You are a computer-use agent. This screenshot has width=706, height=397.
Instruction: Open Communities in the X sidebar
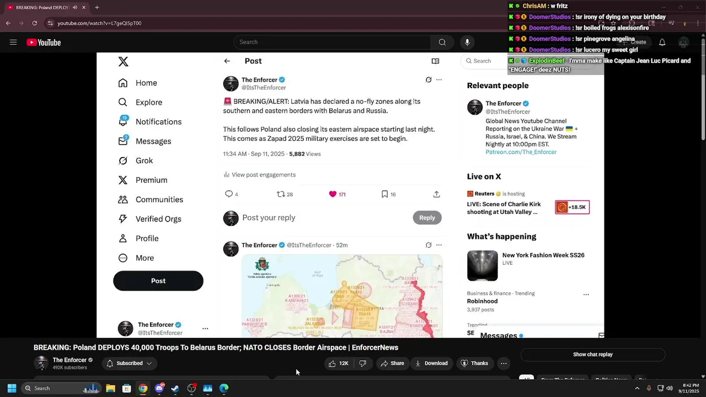click(x=150, y=200)
